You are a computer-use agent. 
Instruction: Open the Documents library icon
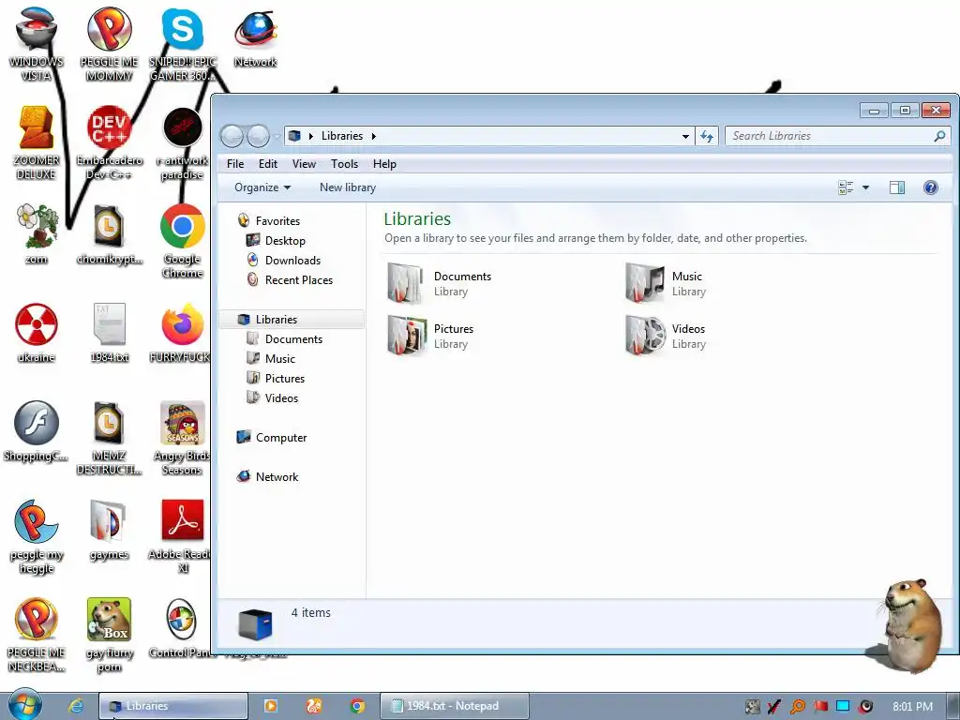[405, 283]
